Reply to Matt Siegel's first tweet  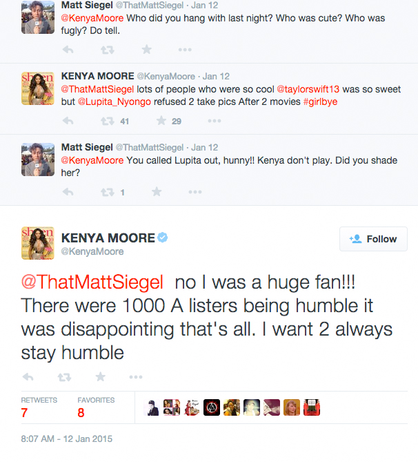(x=68, y=50)
